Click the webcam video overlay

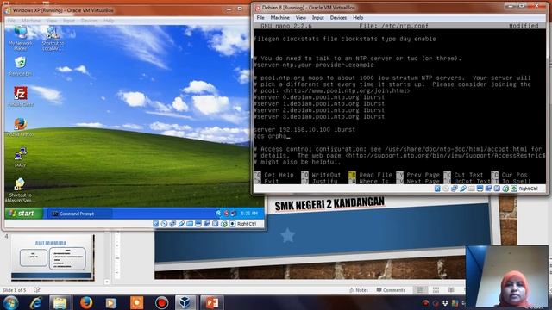click(507, 276)
